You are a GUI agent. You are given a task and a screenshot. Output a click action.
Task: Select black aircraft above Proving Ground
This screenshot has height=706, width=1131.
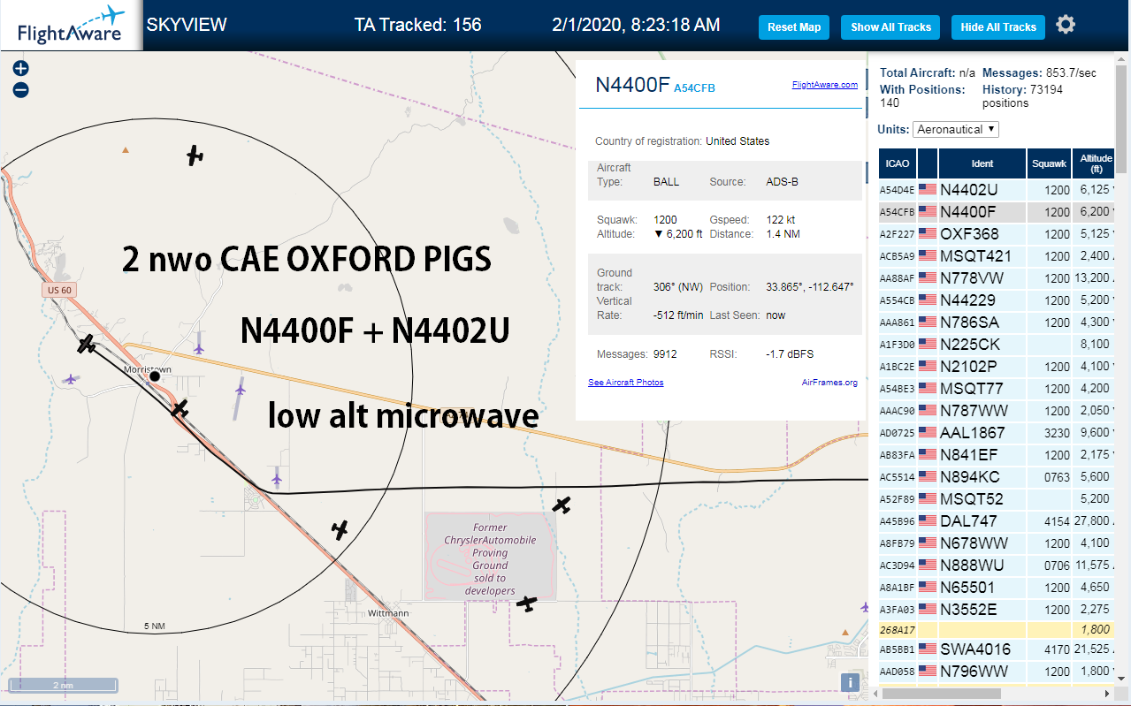tap(562, 505)
